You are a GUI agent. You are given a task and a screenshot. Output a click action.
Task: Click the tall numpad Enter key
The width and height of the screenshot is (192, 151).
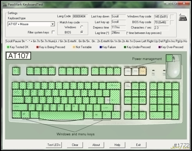[175, 111]
